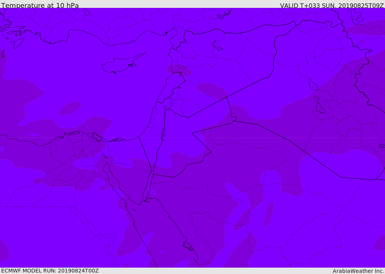Click the 'Temperature at 10 hPa' title text

40,5
